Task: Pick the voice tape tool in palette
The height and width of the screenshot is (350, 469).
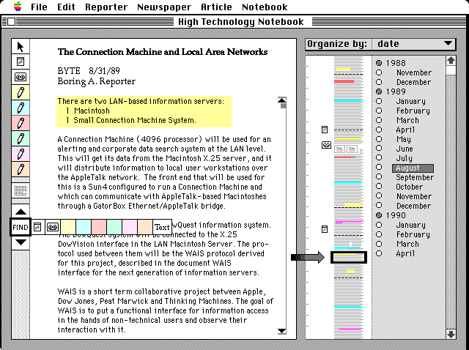Action: (x=21, y=77)
